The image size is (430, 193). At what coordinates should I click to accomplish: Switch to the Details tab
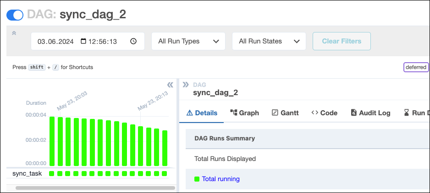point(201,113)
